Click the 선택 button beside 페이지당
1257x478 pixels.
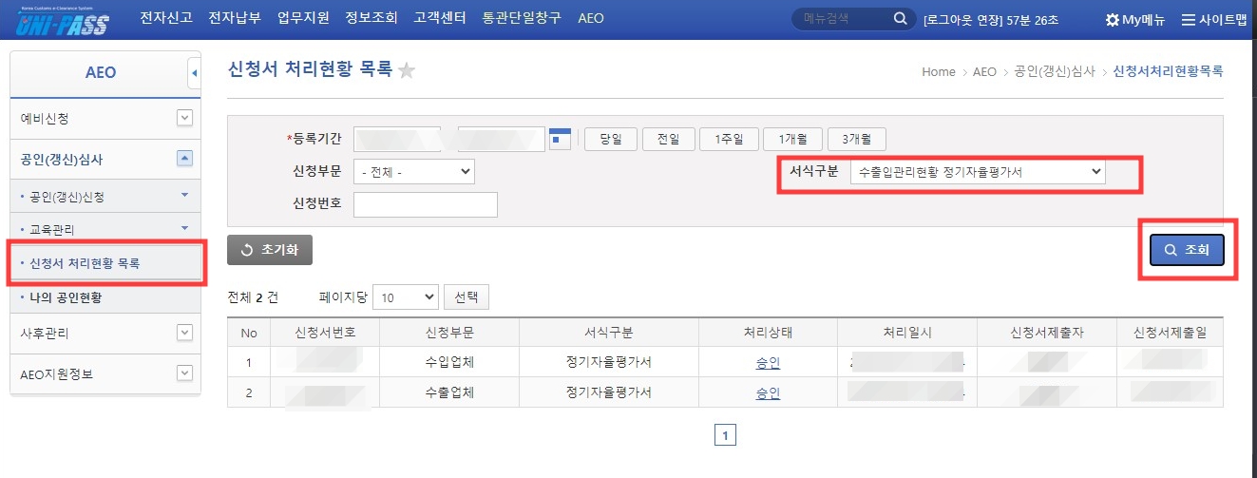(467, 297)
